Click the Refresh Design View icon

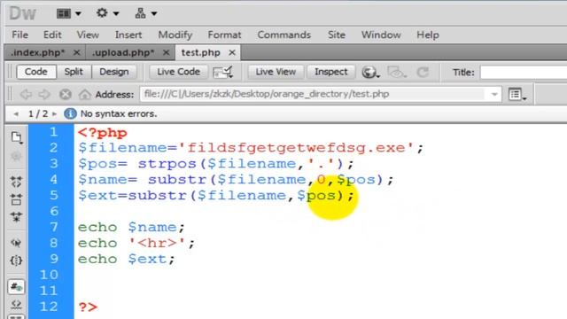coord(423,72)
